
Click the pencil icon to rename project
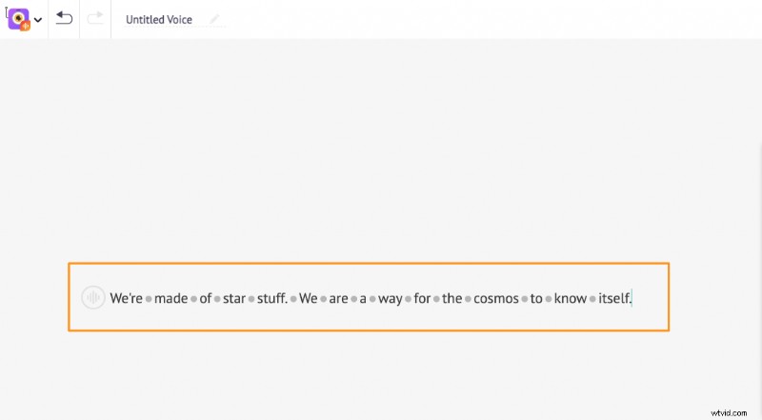click(x=215, y=19)
